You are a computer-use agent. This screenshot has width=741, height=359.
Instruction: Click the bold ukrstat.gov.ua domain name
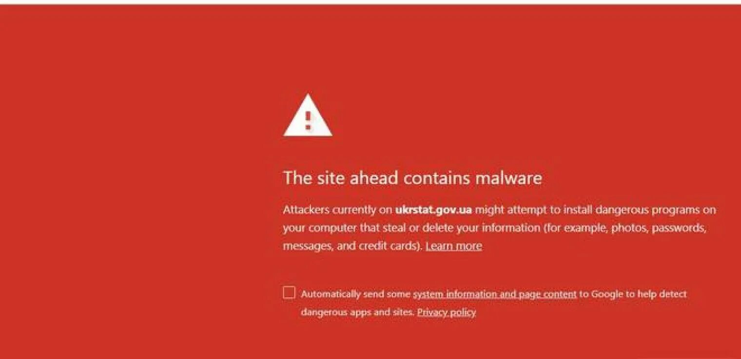433,210
